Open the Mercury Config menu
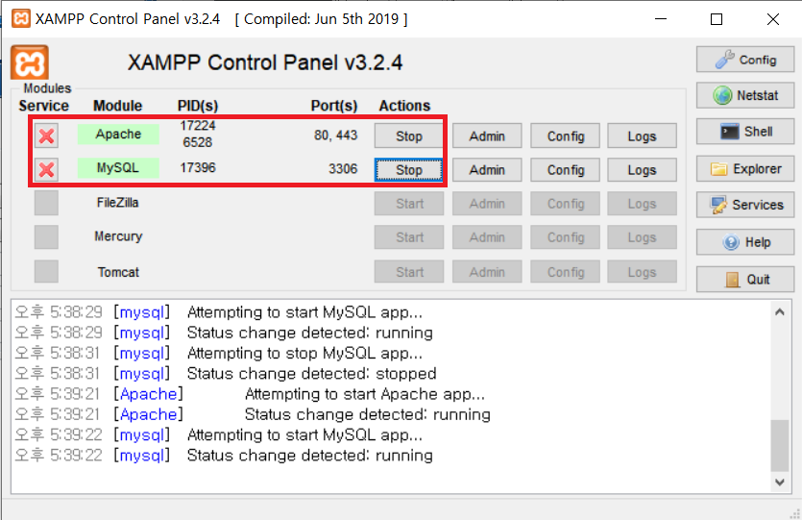This screenshot has height=520, width=802. [x=565, y=237]
